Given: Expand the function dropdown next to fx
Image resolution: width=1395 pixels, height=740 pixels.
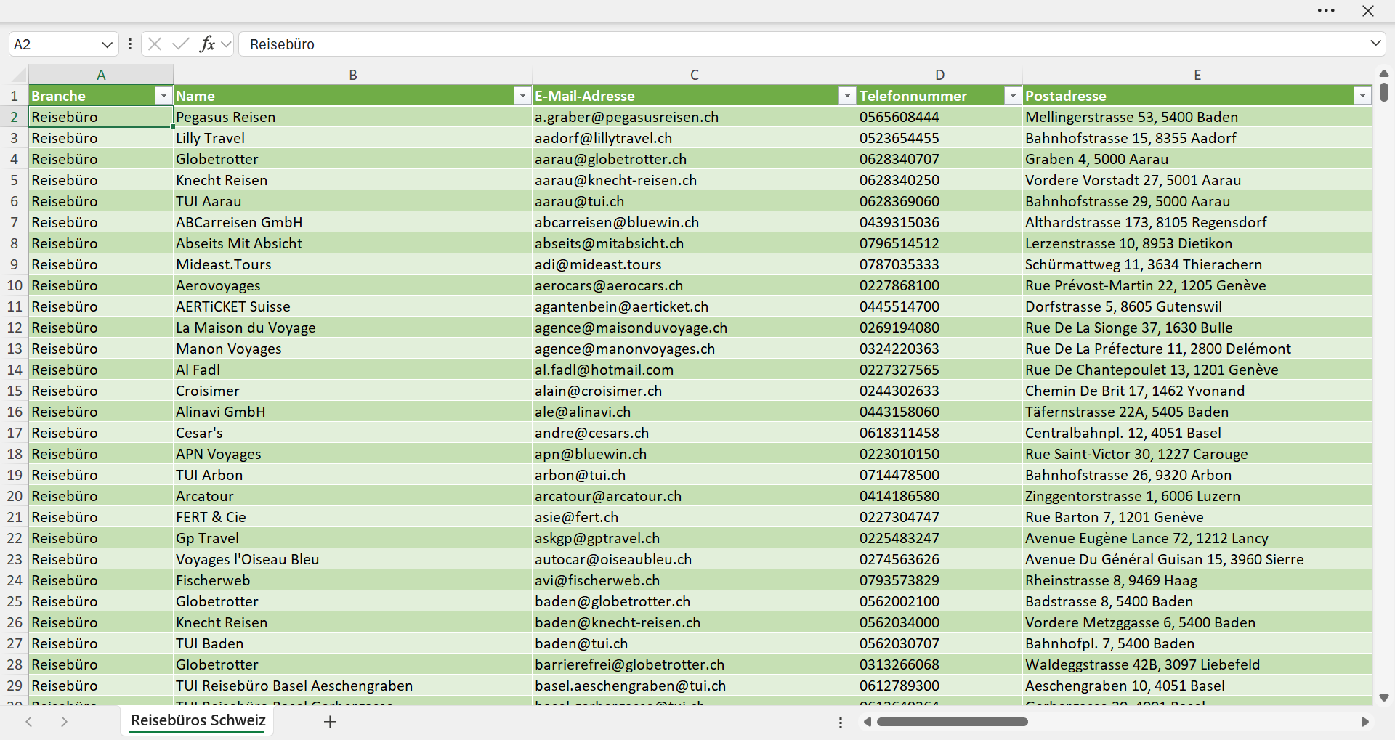Looking at the screenshot, I should pyautogui.click(x=226, y=44).
